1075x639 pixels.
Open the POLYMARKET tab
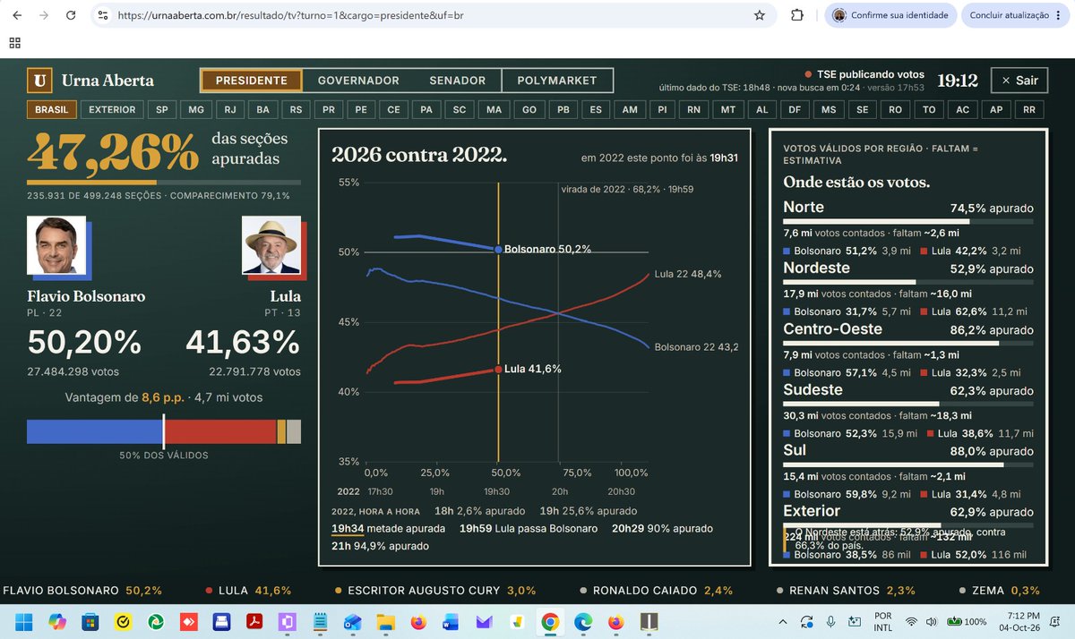557,81
